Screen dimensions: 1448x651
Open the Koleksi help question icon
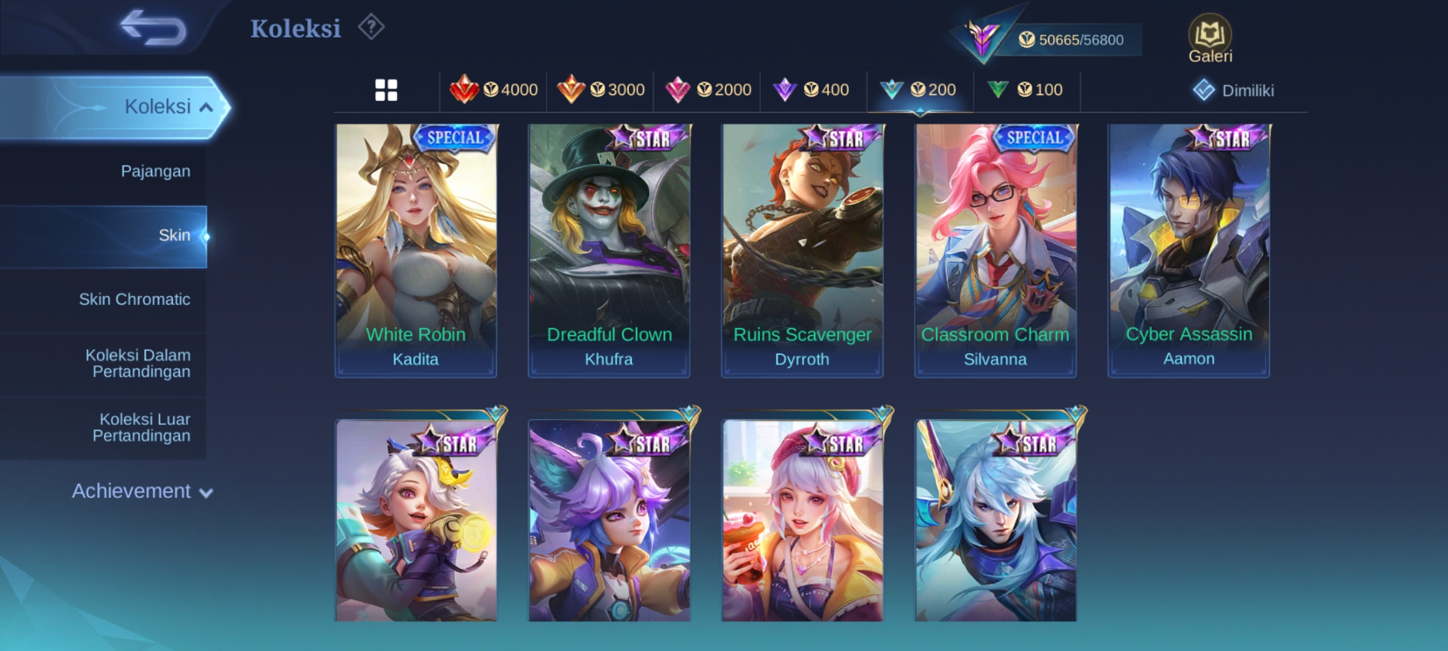(371, 27)
